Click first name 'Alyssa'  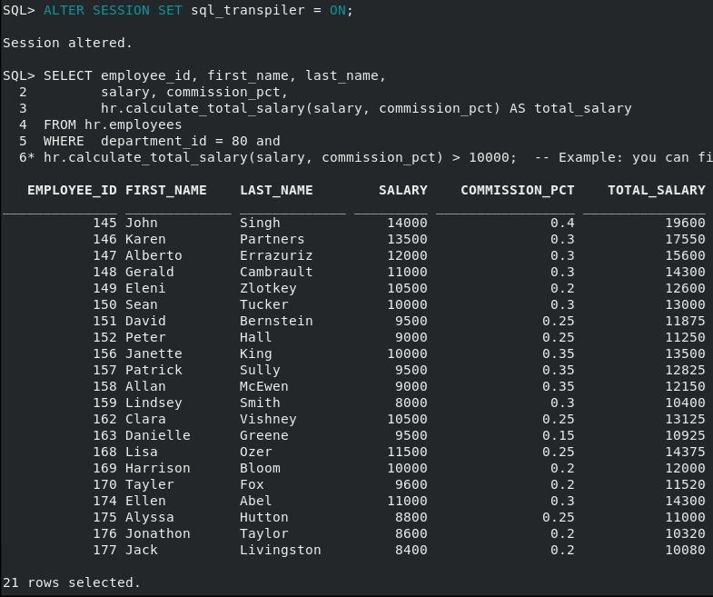(150, 518)
